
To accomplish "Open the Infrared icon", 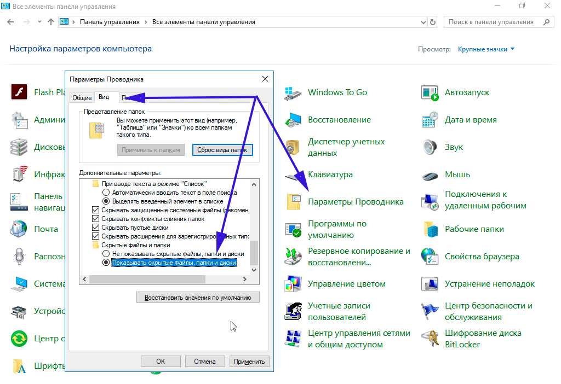I will (19, 174).
